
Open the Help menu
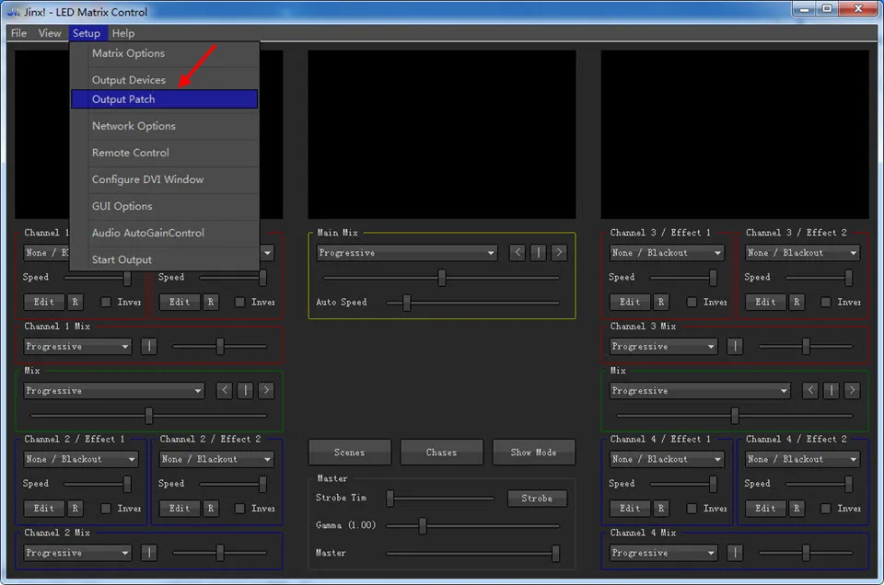point(122,33)
